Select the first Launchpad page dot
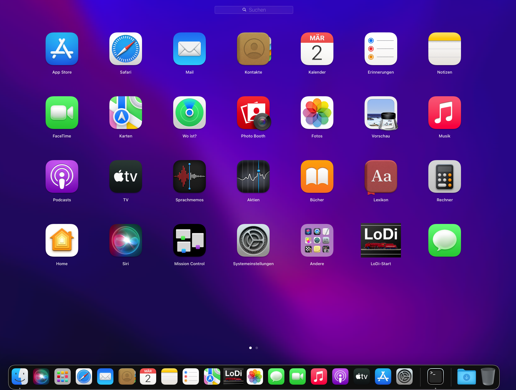The width and height of the screenshot is (516, 390). coord(250,348)
